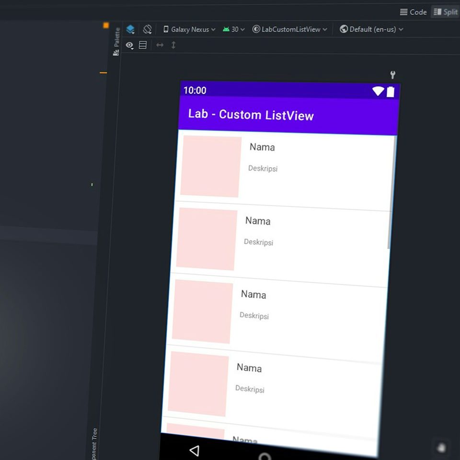
Task: Open the design surface layers selector
Action: pos(130,29)
